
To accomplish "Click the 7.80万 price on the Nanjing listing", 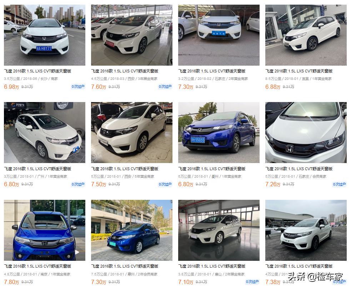I will (11, 282).
